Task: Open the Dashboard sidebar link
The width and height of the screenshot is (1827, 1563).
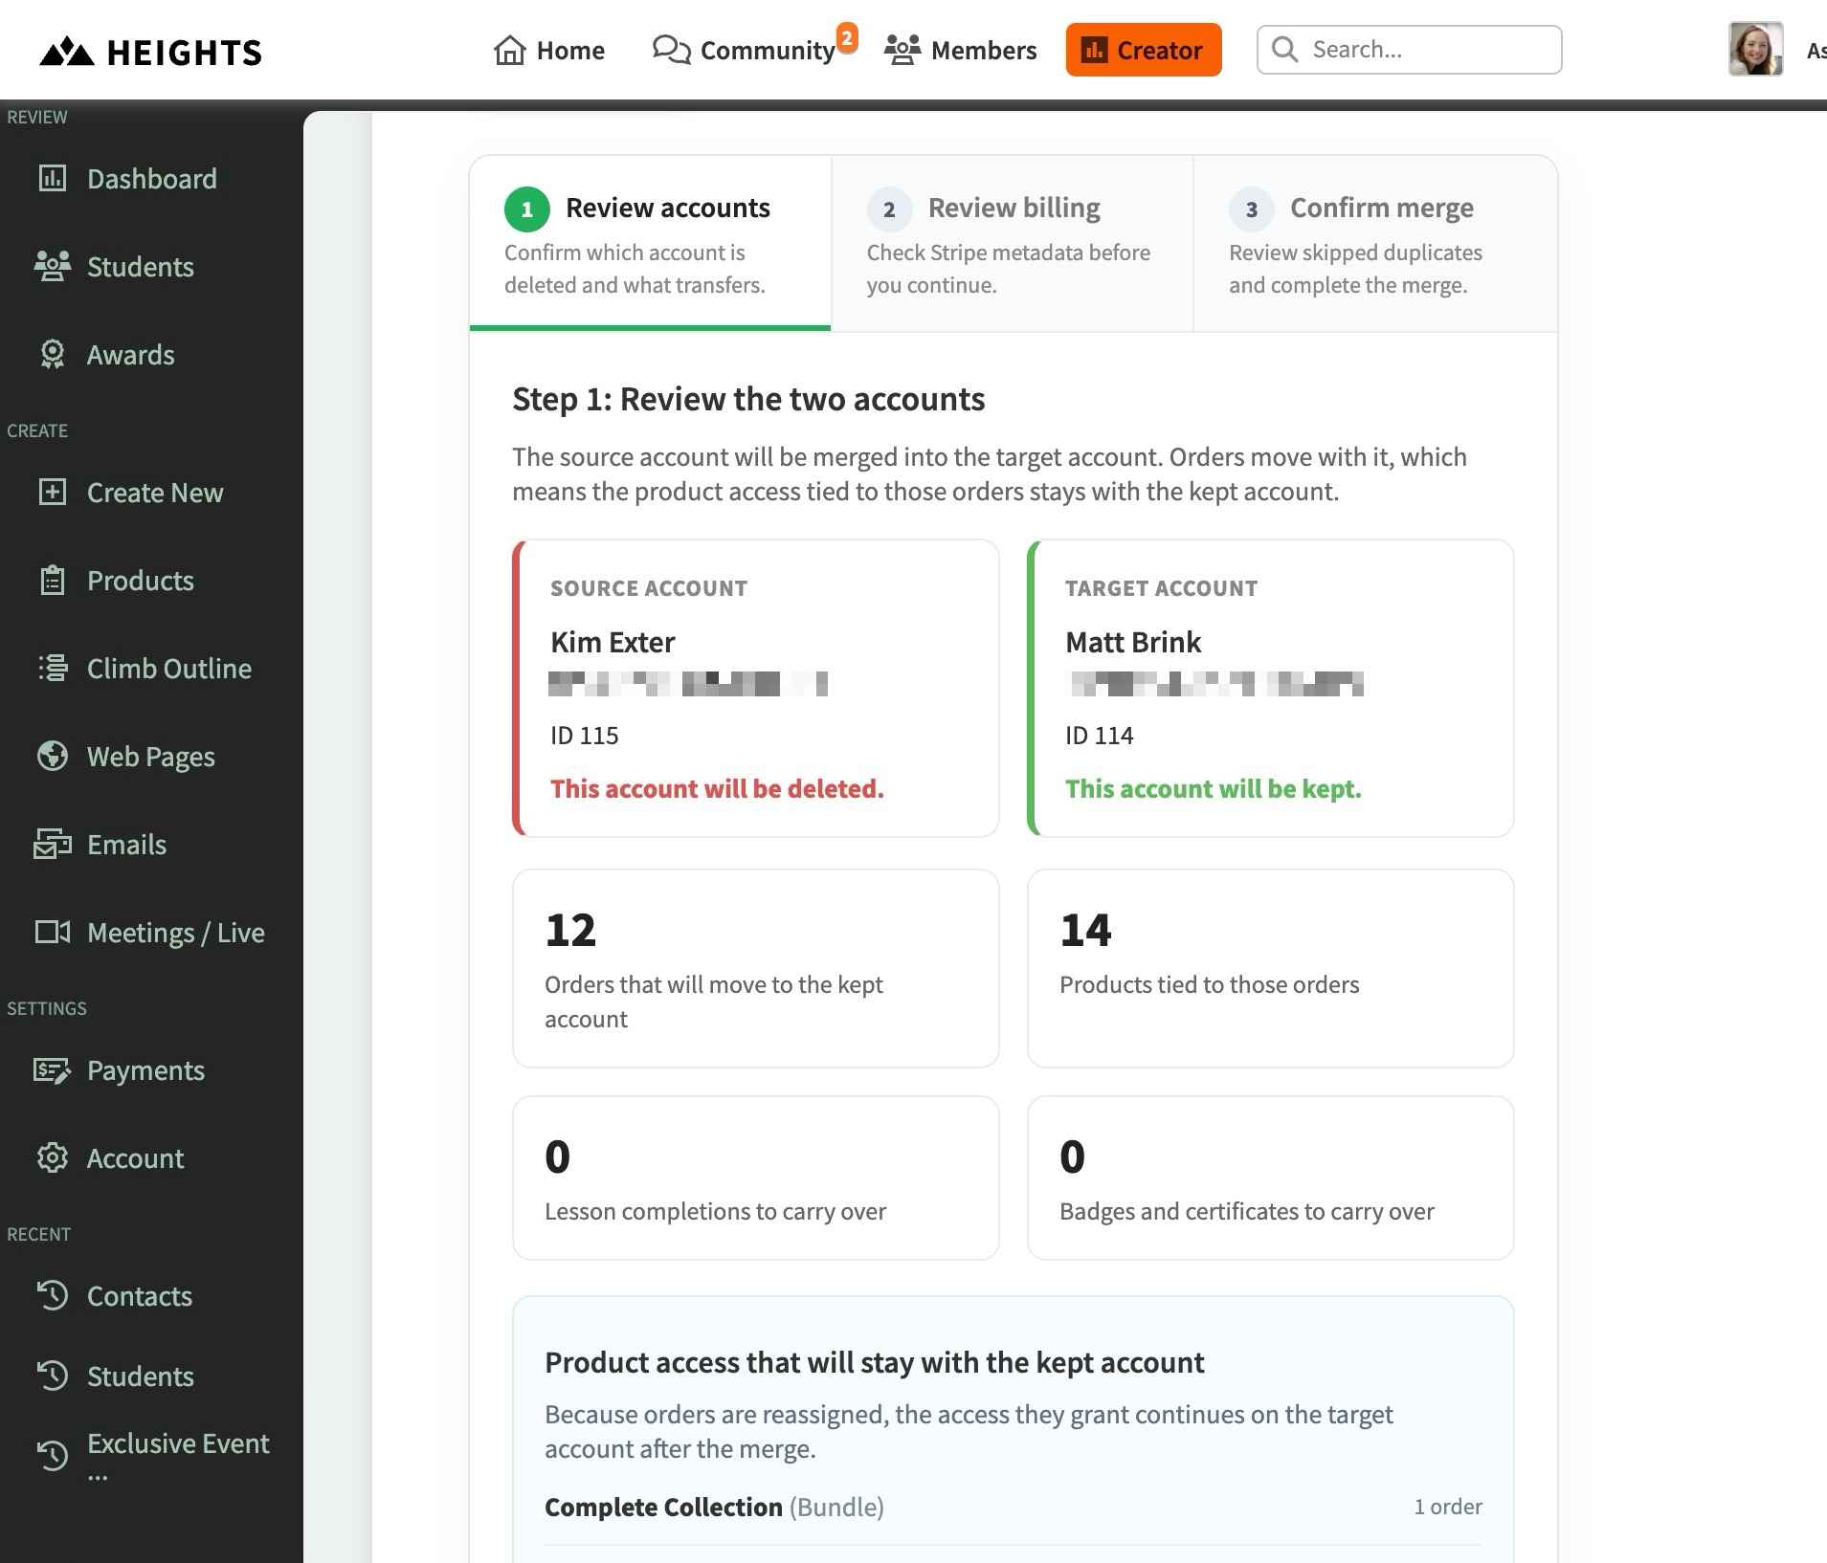Action: pyautogui.click(x=151, y=178)
